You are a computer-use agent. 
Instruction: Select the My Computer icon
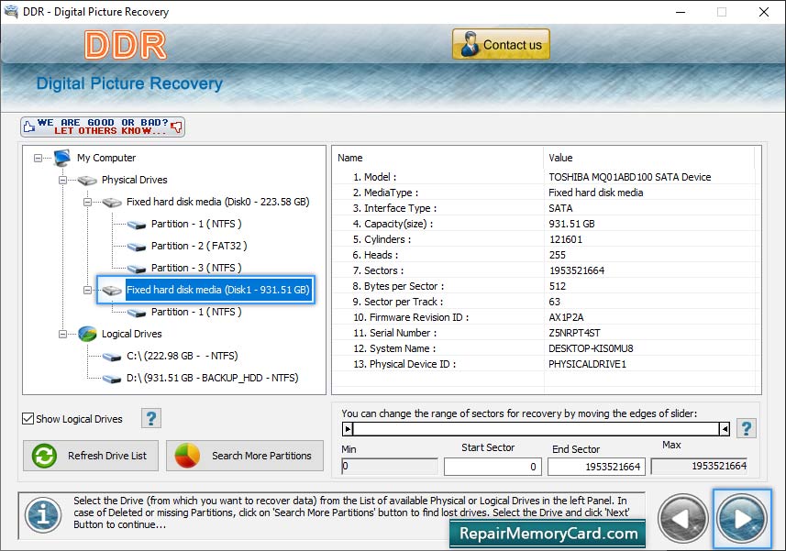coord(62,158)
